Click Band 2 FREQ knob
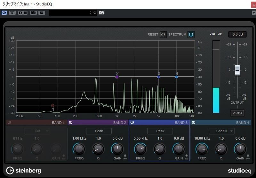Screen dimensions: 256x178 click(79, 149)
